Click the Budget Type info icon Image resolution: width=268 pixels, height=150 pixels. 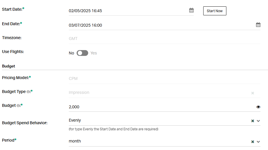(x=28, y=92)
